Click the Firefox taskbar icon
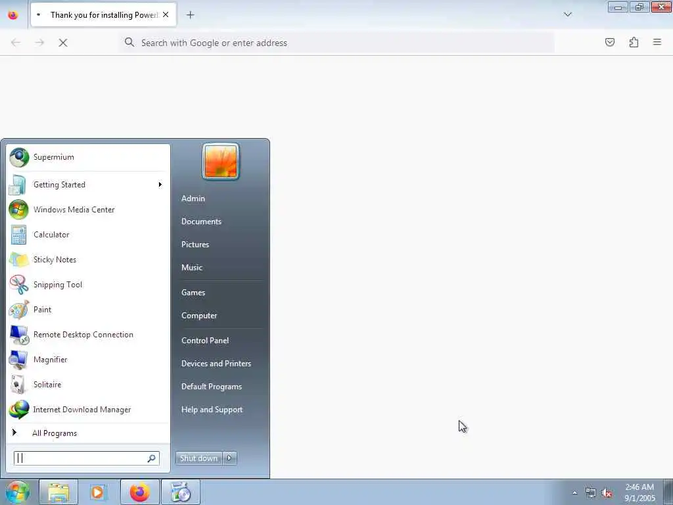The image size is (673, 505). [x=139, y=492]
